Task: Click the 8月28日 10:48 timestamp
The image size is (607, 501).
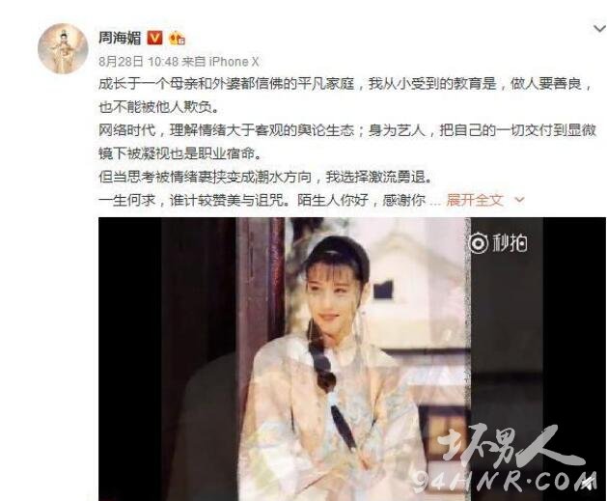Action: 138,62
